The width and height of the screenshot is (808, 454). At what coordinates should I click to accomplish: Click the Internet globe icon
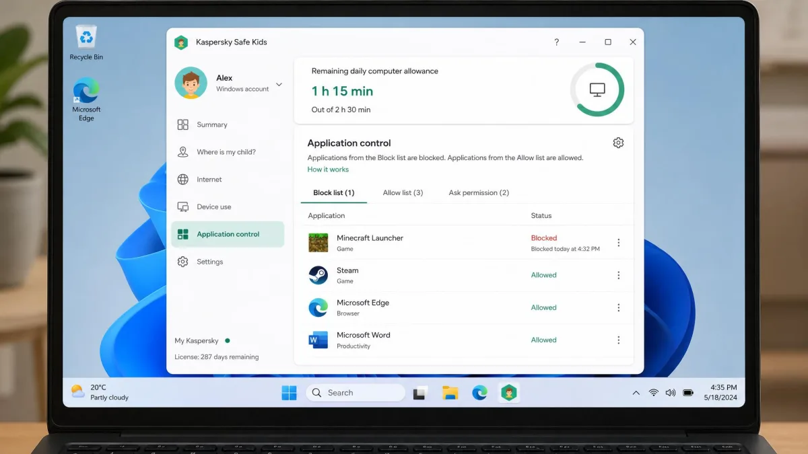182,180
